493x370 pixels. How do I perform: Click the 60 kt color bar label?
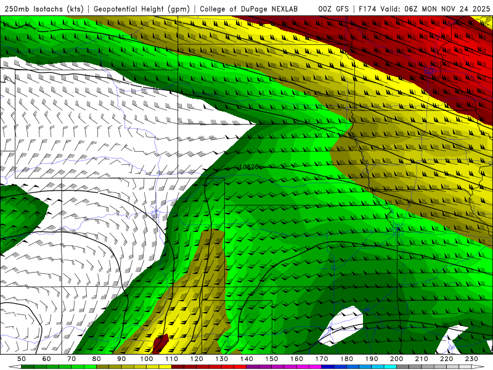click(x=46, y=359)
